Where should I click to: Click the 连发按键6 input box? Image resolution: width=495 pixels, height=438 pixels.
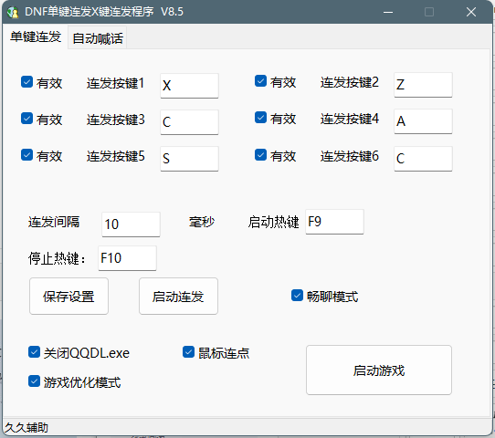pos(423,159)
